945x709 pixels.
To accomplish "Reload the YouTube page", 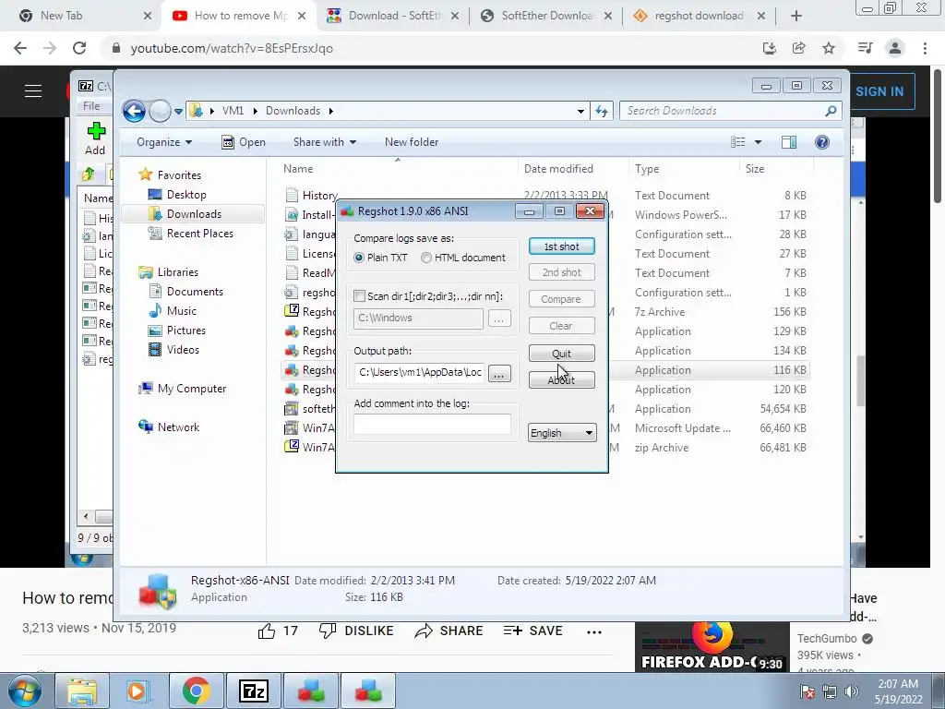I will coord(79,48).
